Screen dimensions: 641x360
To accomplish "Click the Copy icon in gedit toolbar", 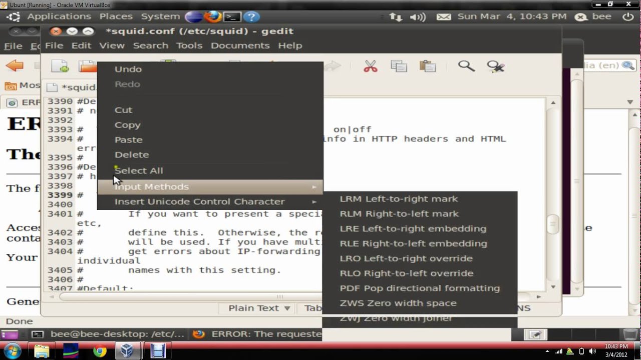I will click(x=399, y=66).
